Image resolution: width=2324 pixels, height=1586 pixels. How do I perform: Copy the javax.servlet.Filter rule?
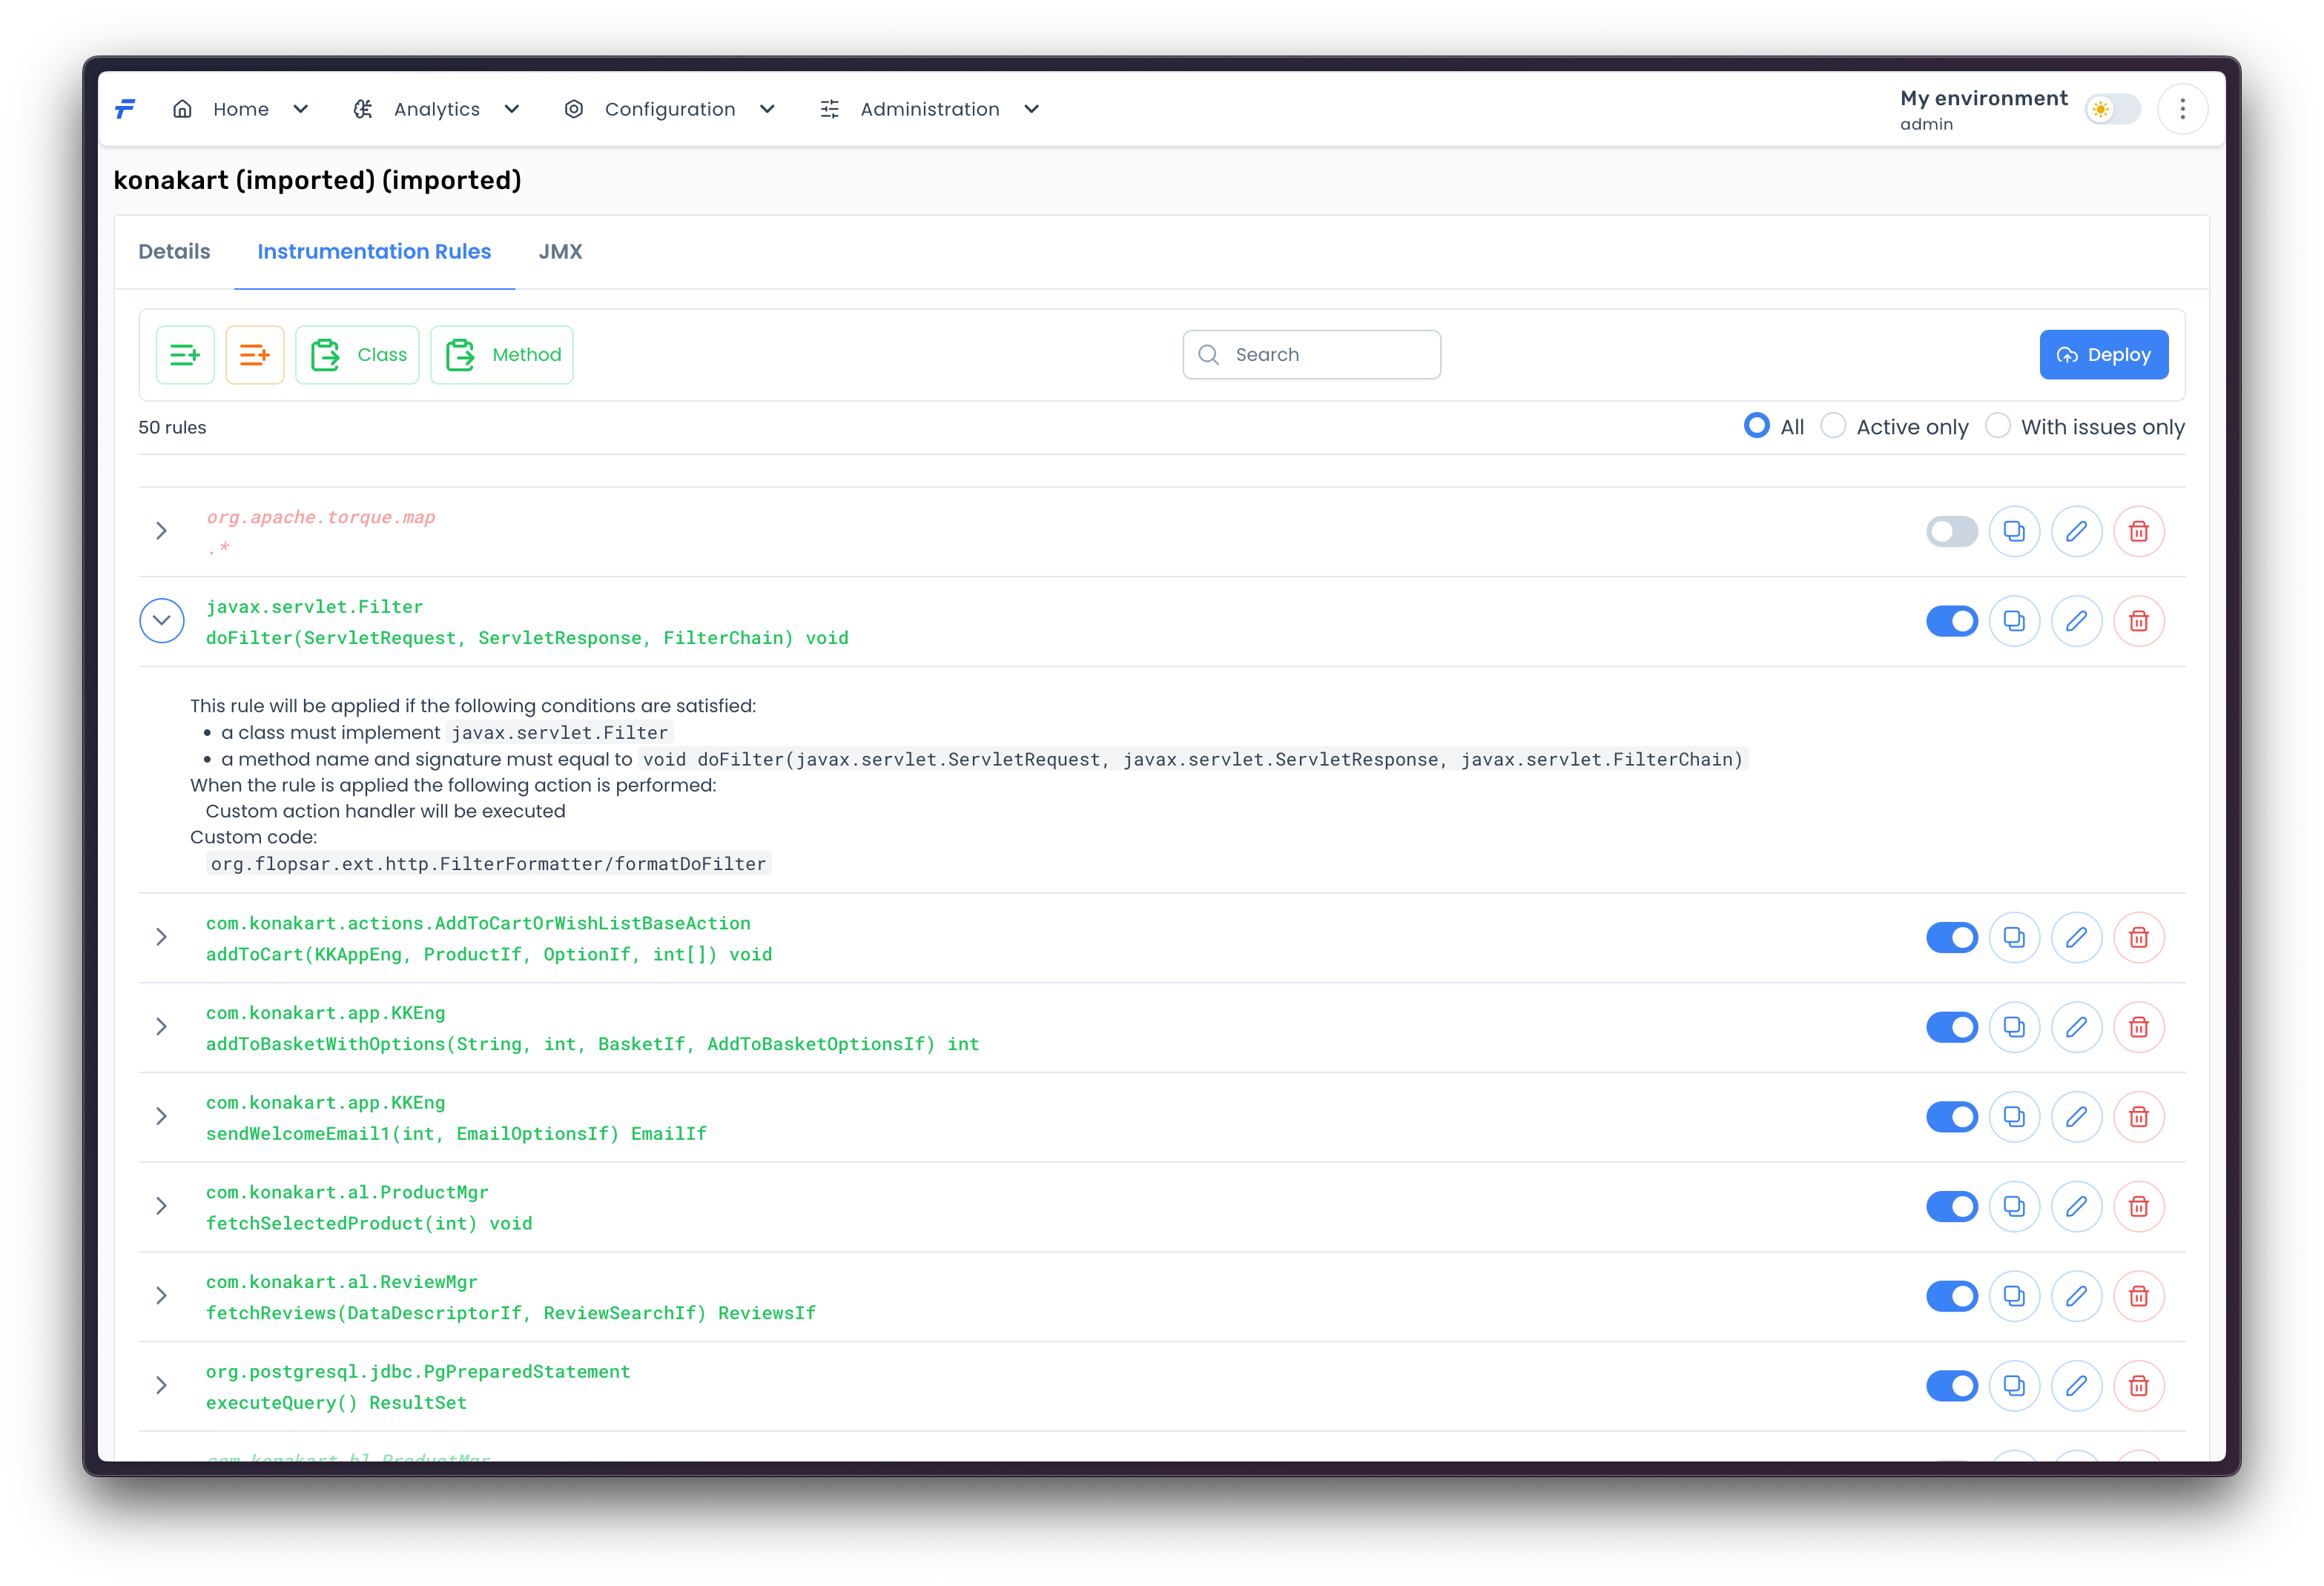[2014, 622]
